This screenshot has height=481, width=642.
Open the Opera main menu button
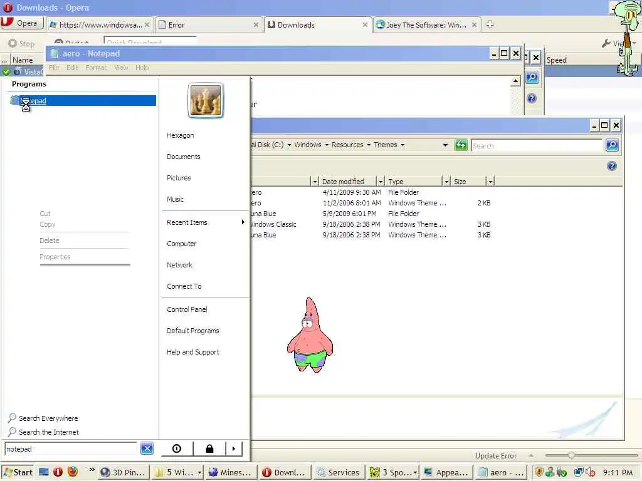point(22,23)
